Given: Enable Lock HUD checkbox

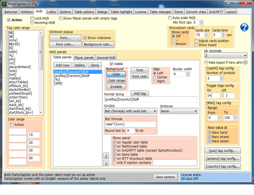Looking at the screenshot, I should click(32, 18).
